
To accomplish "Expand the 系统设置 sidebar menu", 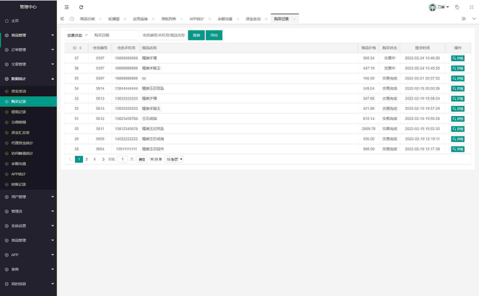I will [28, 226].
